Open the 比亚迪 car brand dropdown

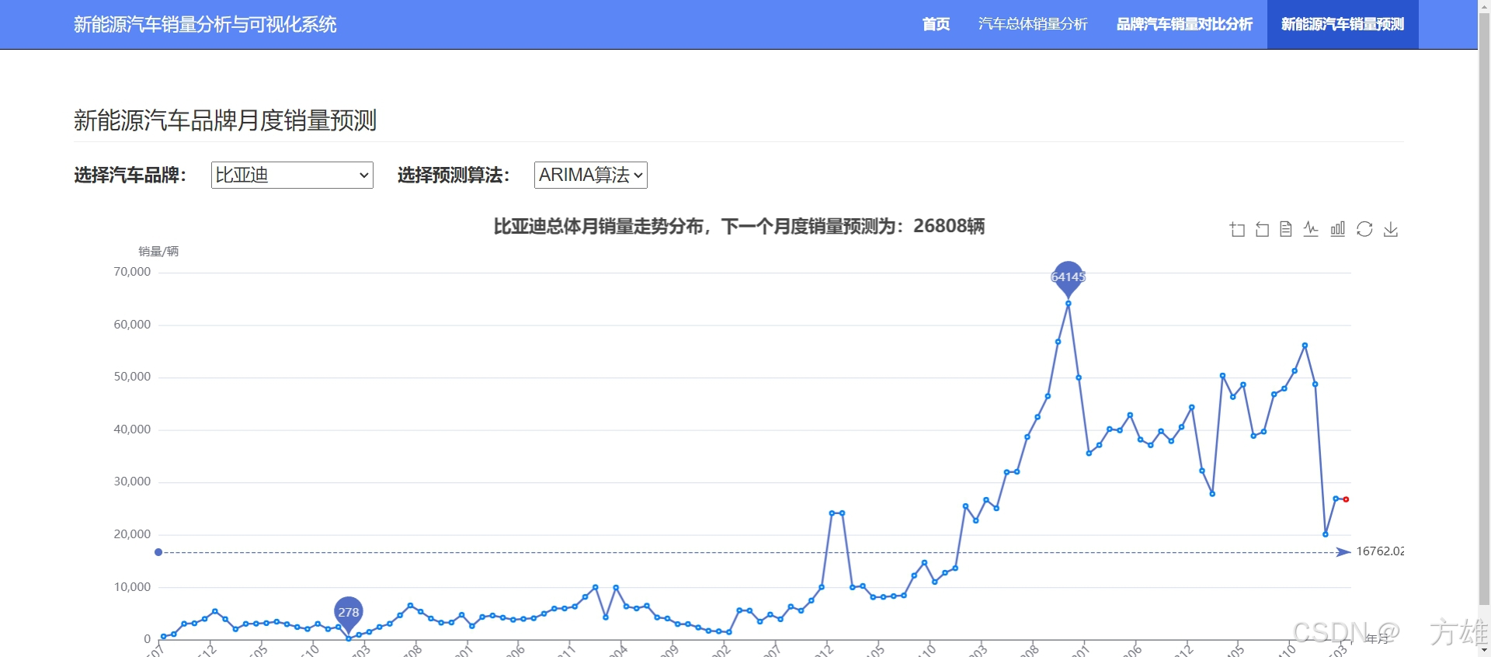(x=292, y=175)
